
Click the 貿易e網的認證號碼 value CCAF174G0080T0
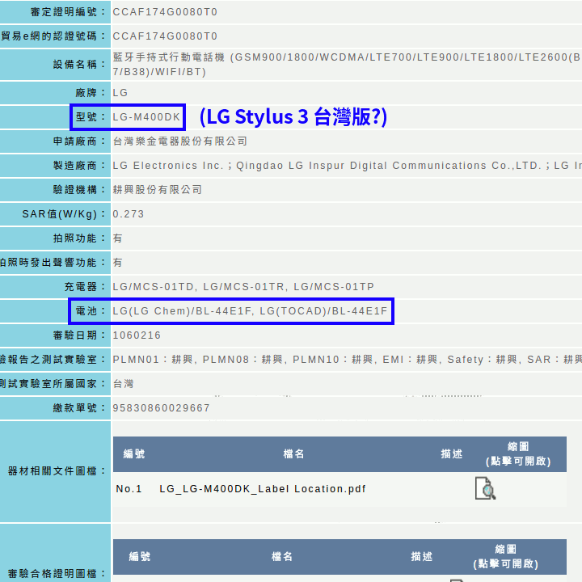click(165, 36)
